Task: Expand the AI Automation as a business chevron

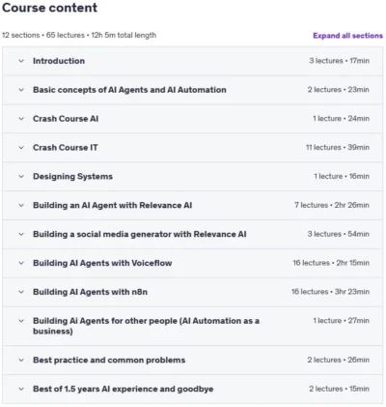Action: click(x=21, y=321)
